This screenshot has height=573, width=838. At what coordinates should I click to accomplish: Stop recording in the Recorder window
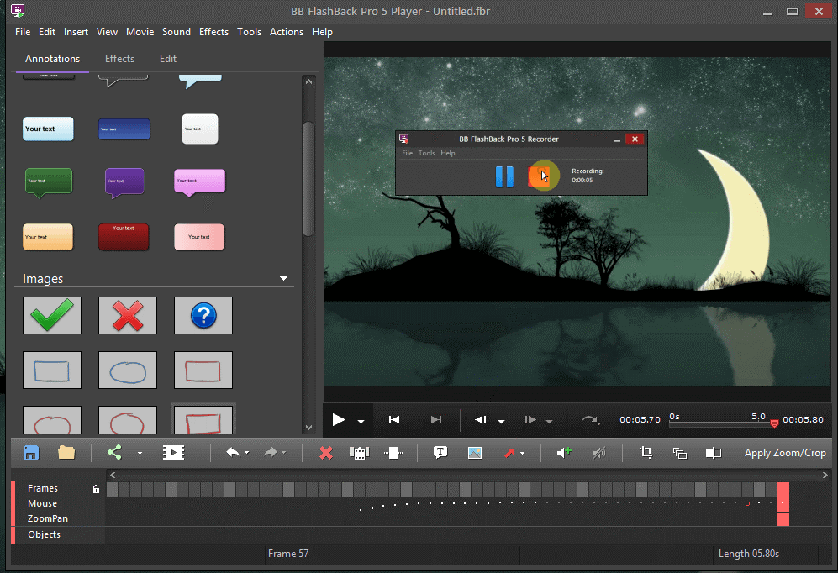coord(543,176)
